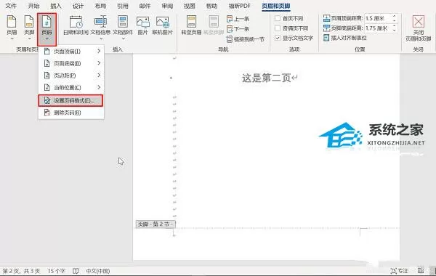The image size is (436, 276).
Task: Expand the 当前位置 submenu
Action: [x=71, y=88]
